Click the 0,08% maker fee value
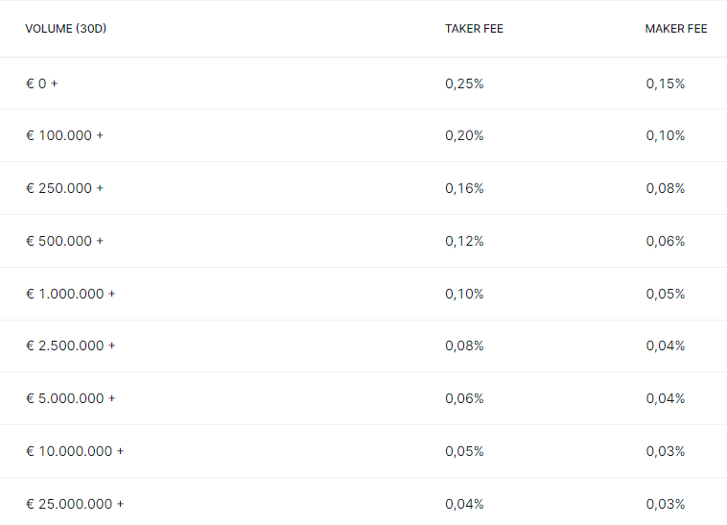 (666, 188)
